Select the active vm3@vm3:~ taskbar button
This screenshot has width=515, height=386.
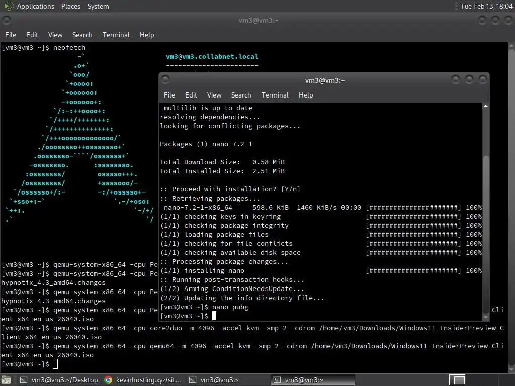click(313, 380)
